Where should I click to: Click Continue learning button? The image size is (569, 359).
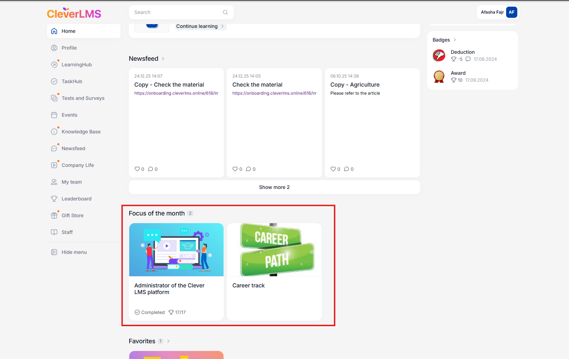[x=200, y=26]
